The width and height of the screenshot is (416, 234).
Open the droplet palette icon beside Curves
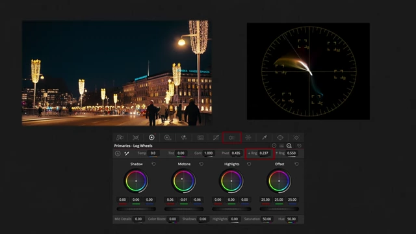tap(232, 137)
